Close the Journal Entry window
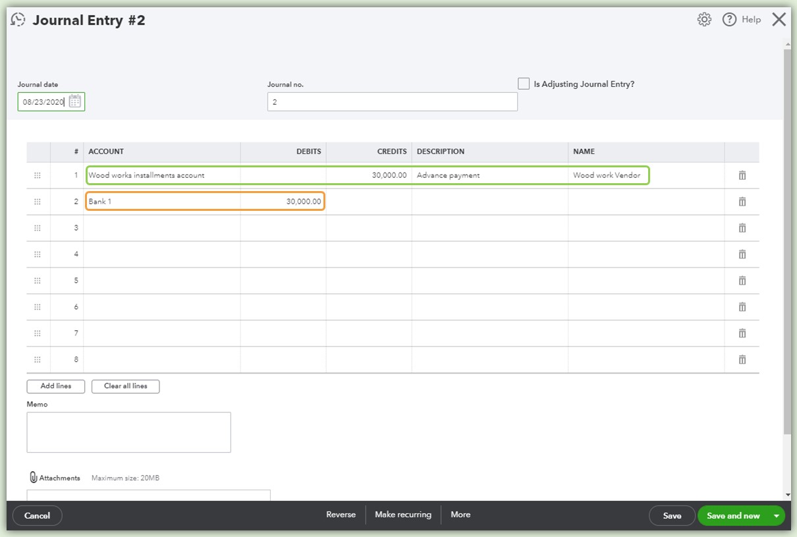This screenshot has width=797, height=537. [779, 20]
